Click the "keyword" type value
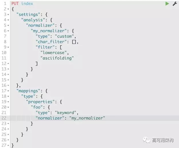 66,113
